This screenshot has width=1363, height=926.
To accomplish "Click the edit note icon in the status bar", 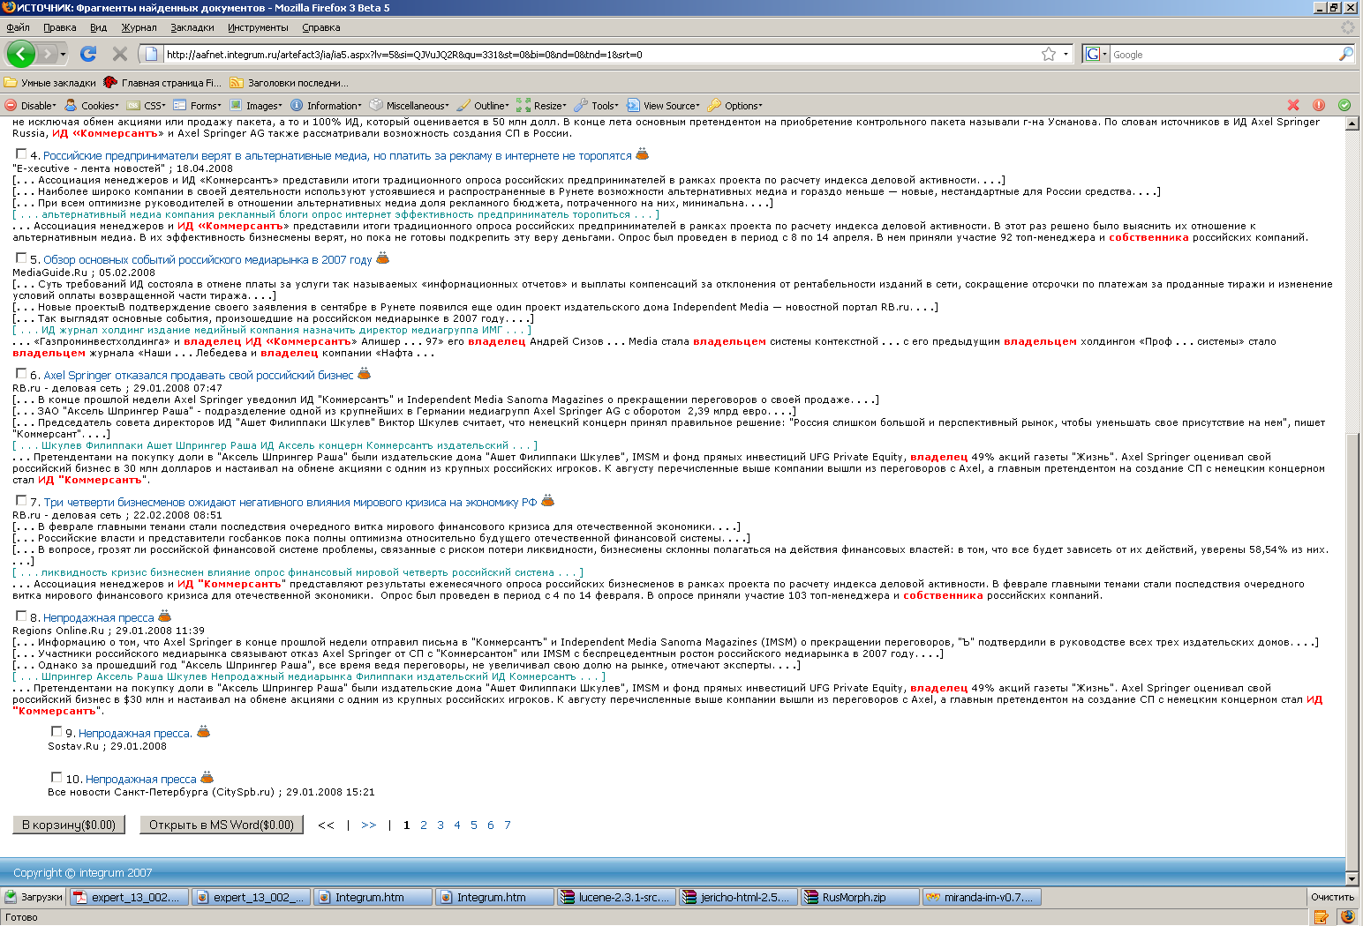I will pos(1322,916).
